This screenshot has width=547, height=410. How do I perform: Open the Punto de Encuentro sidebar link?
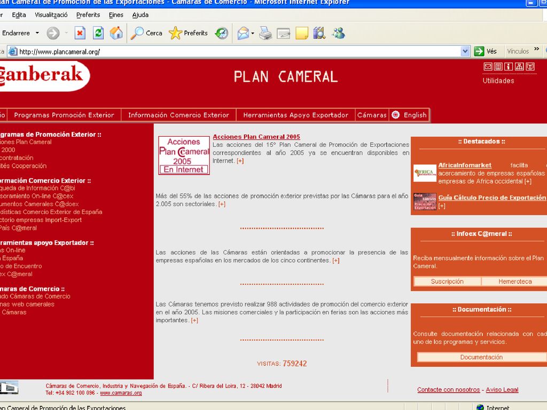tap(21, 266)
